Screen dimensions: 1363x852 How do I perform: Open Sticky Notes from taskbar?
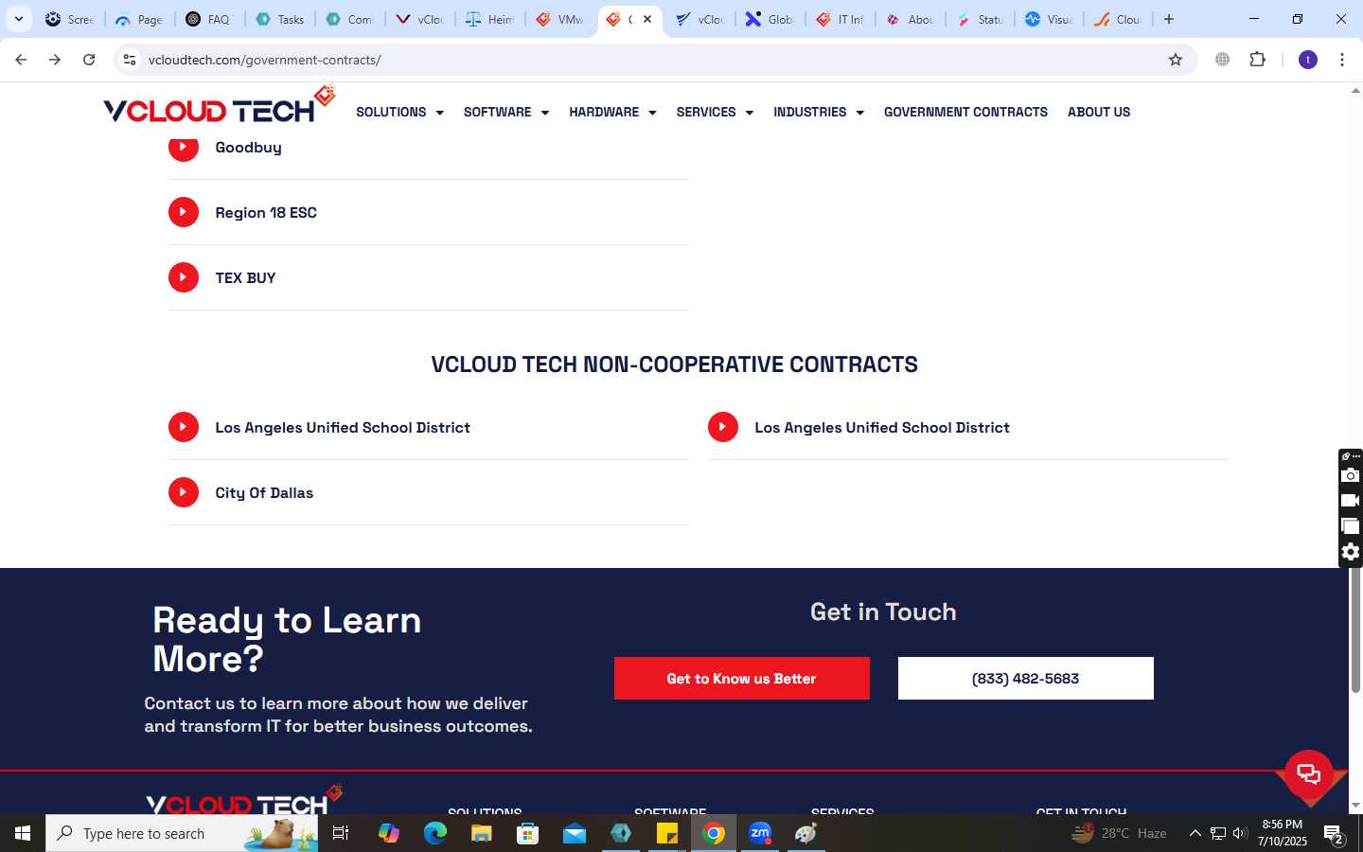tap(667, 833)
